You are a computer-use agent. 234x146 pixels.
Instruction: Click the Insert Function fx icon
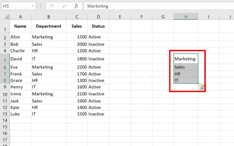coord(76,6)
